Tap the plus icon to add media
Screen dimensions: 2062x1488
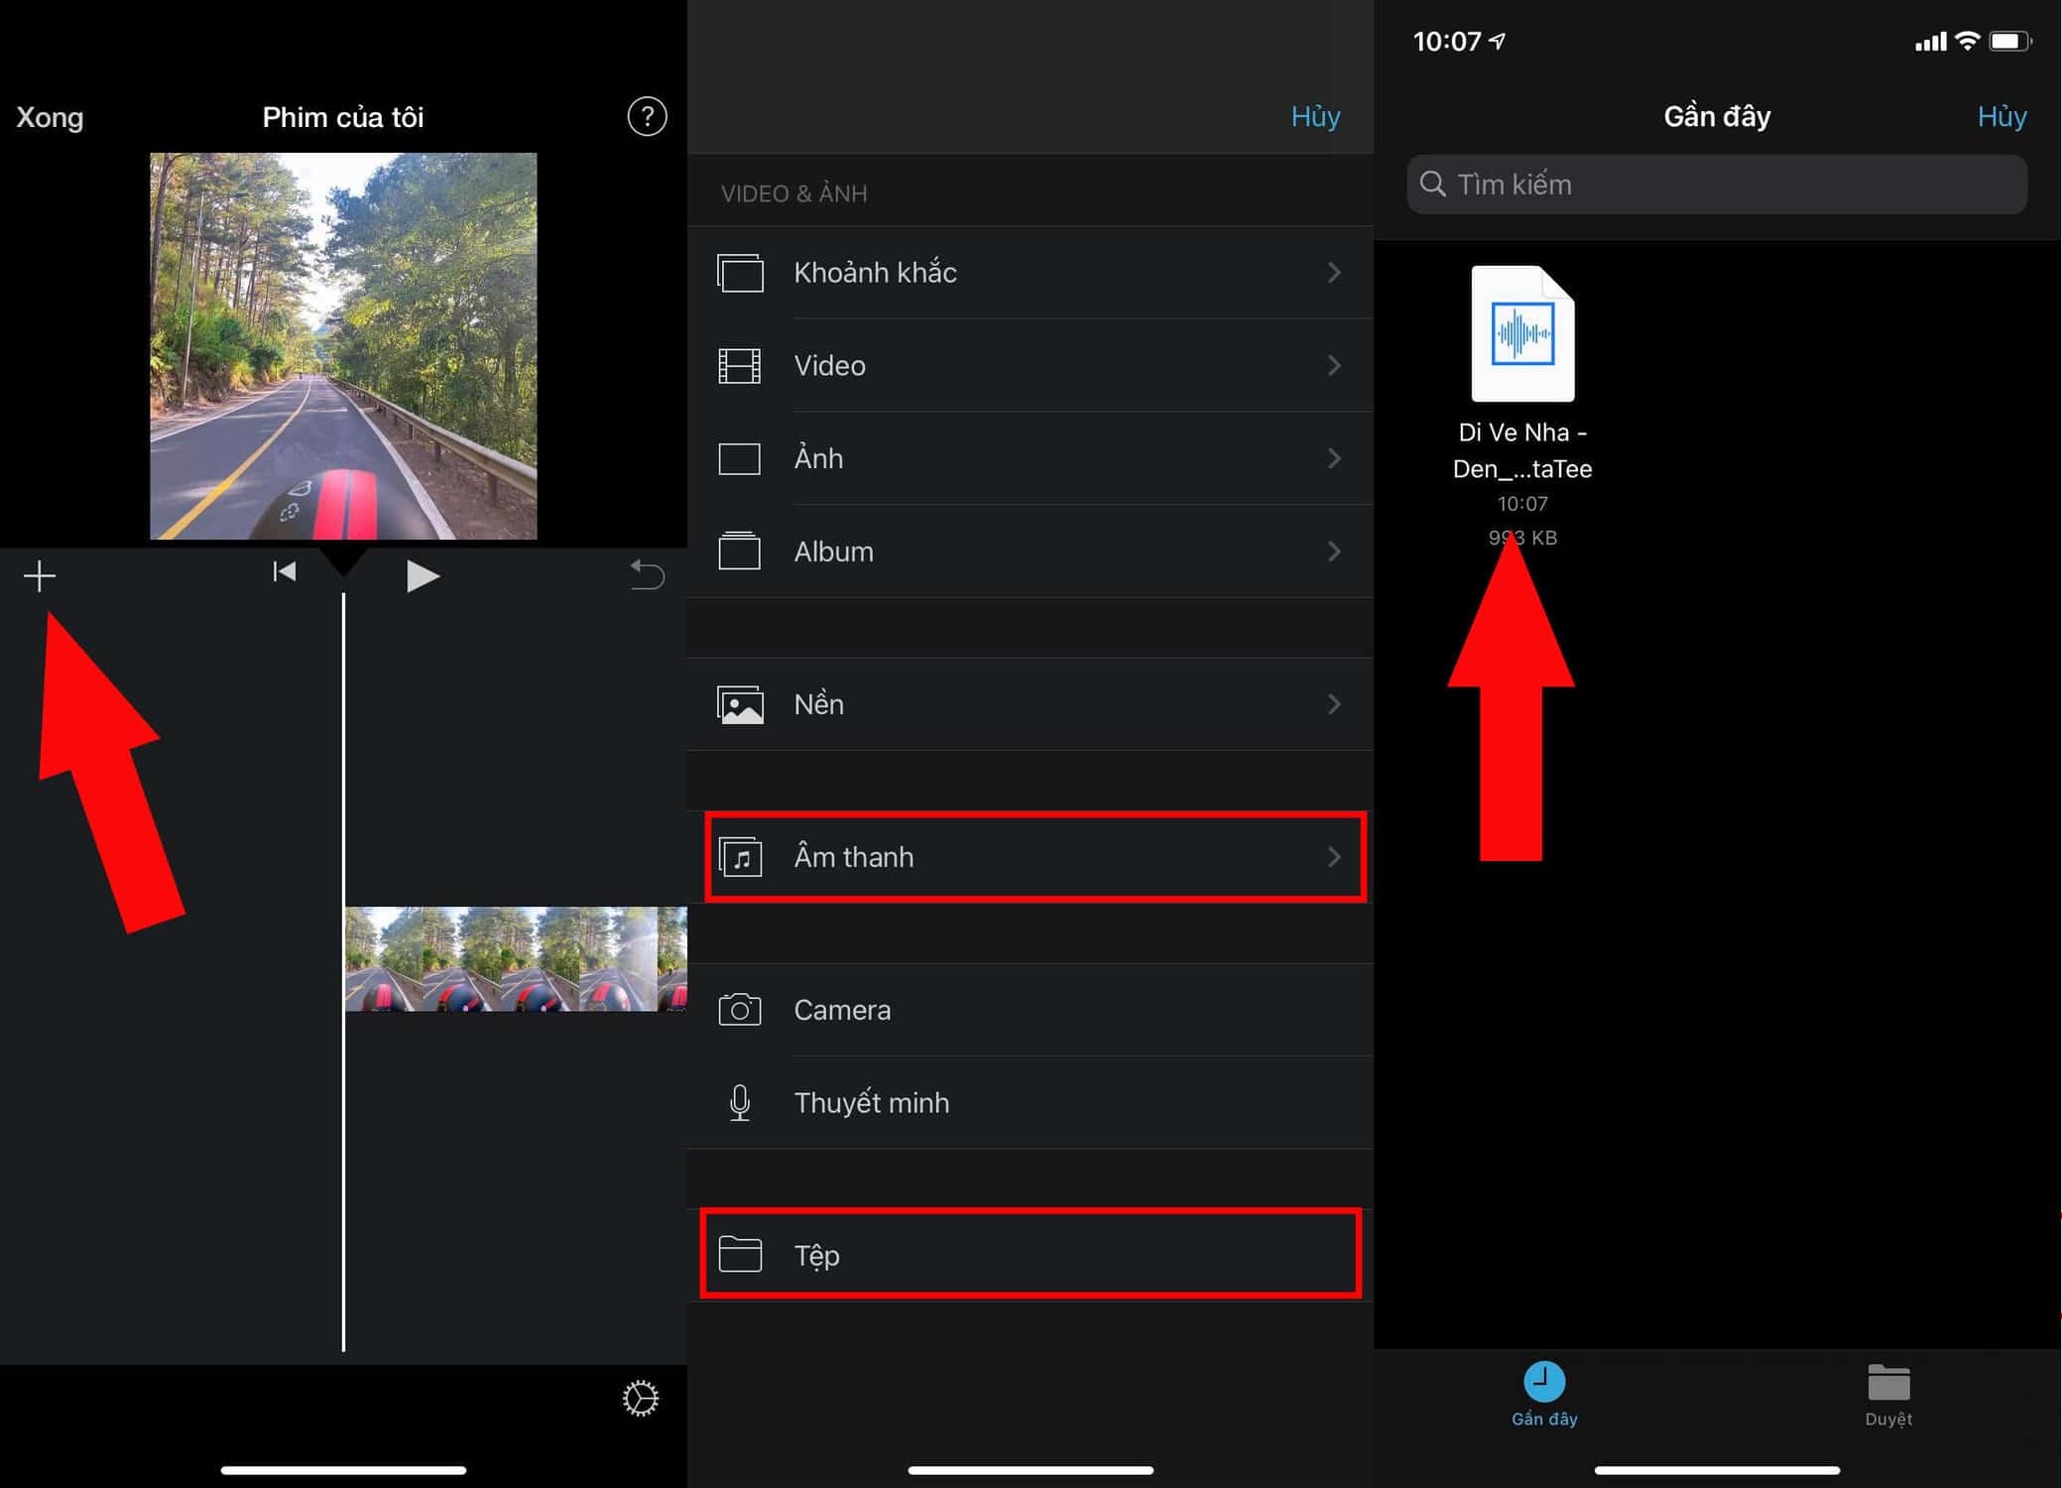pos(40,575)
